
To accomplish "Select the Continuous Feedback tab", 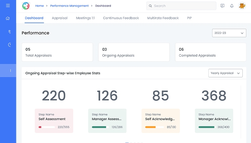I will [121, 18].
